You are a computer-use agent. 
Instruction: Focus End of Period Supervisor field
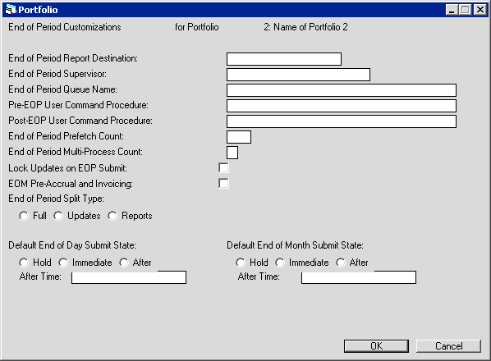(298, 75)
